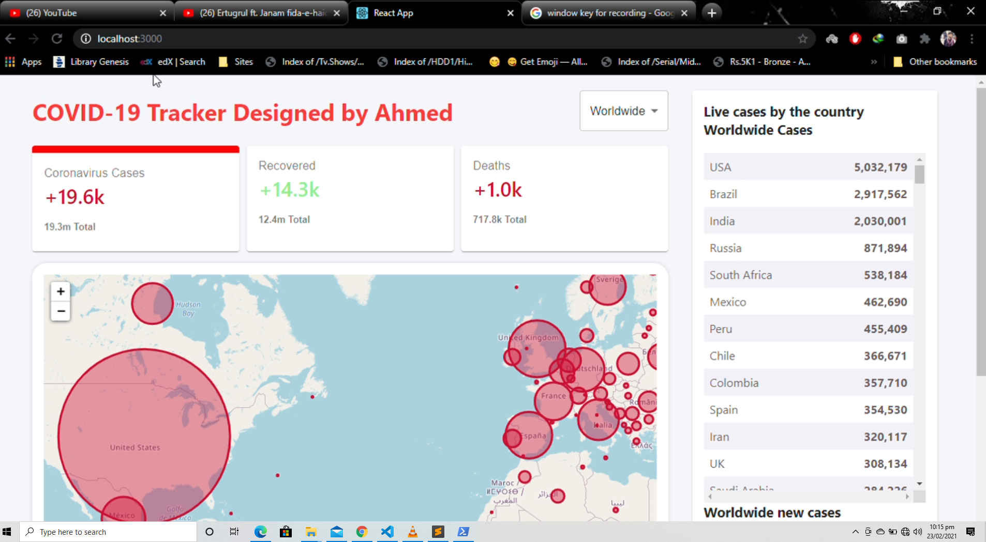Open Visual Studio Code from taskbar

[387, 532]
